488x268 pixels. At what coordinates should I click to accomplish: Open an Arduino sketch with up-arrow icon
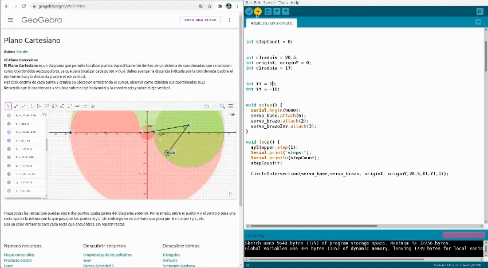point(277,11)
